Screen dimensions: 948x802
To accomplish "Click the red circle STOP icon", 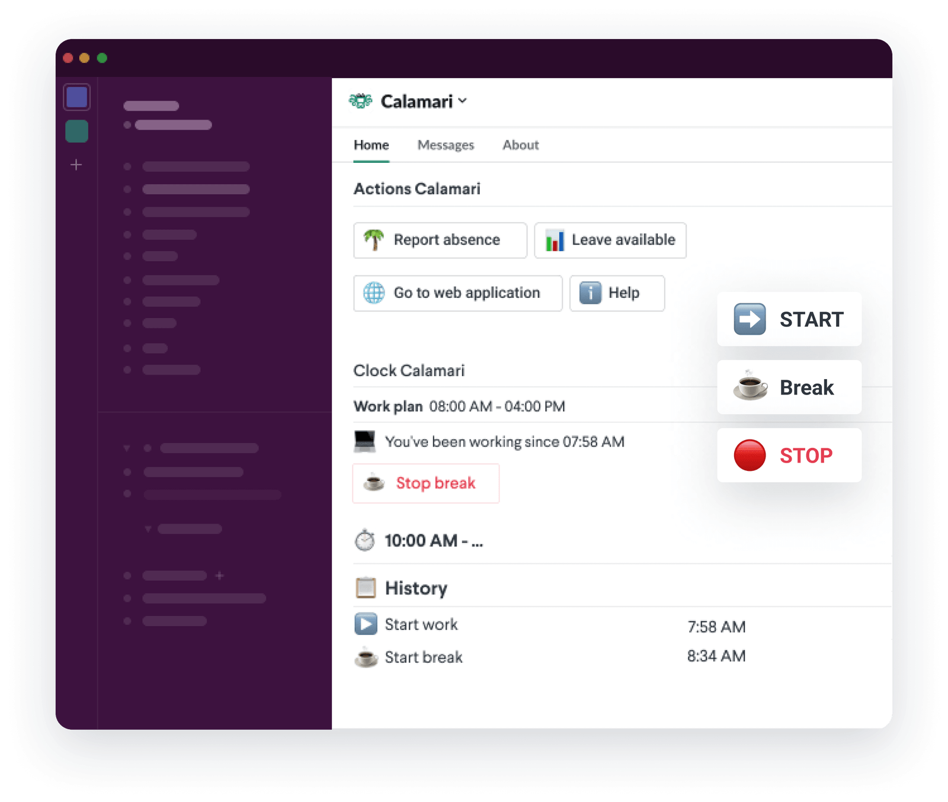I will click(x=750, y=455).
